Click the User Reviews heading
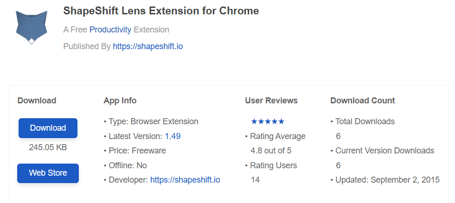Image resolution: width=455 pixels, height=203 pixels. pyautogui.click(x=271, y=100)
